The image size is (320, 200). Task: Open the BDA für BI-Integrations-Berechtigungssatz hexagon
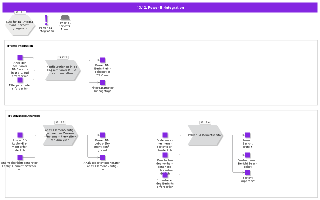pyautogui.click(x=20, y=25)
